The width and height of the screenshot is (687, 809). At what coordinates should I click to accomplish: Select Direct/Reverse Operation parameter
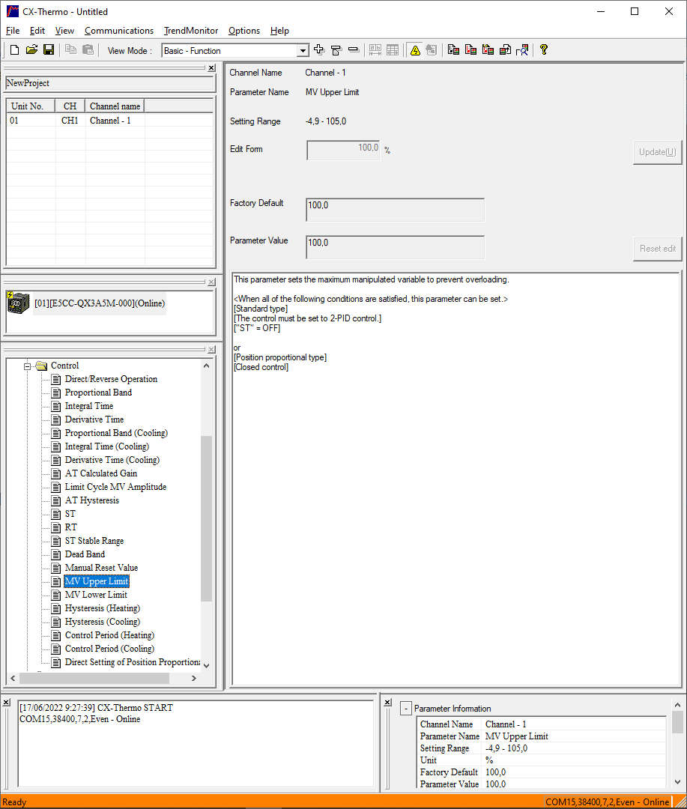coord(111,379)
